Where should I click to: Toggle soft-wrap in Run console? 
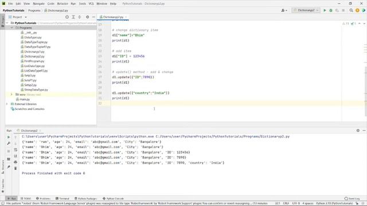coord(15,150)
